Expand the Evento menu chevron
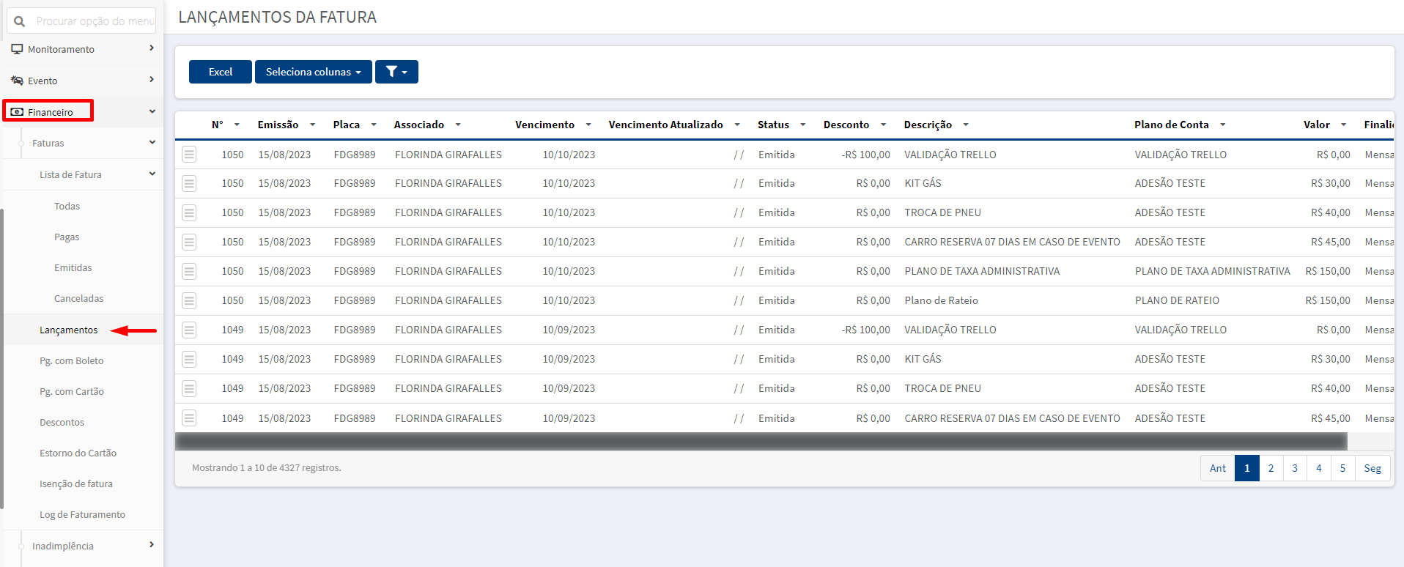Viewport: 1404px width, 567px height. click(x=152, y=80)
